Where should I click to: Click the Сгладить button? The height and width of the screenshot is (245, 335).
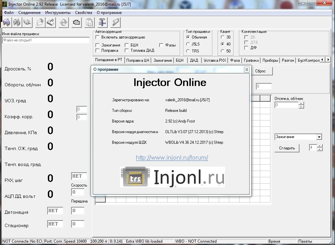pyautogui.click(x=287, y=148)
